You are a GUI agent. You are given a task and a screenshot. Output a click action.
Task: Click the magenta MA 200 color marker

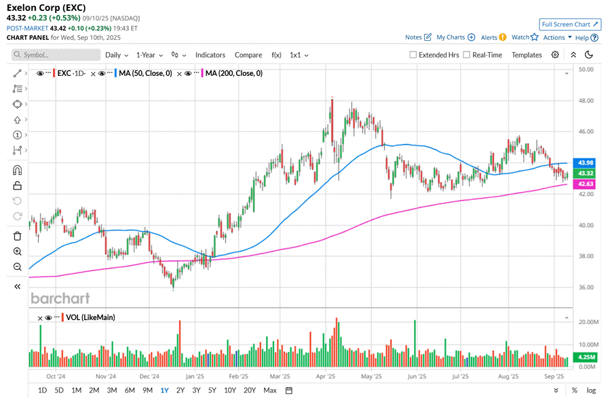point(202,73)
